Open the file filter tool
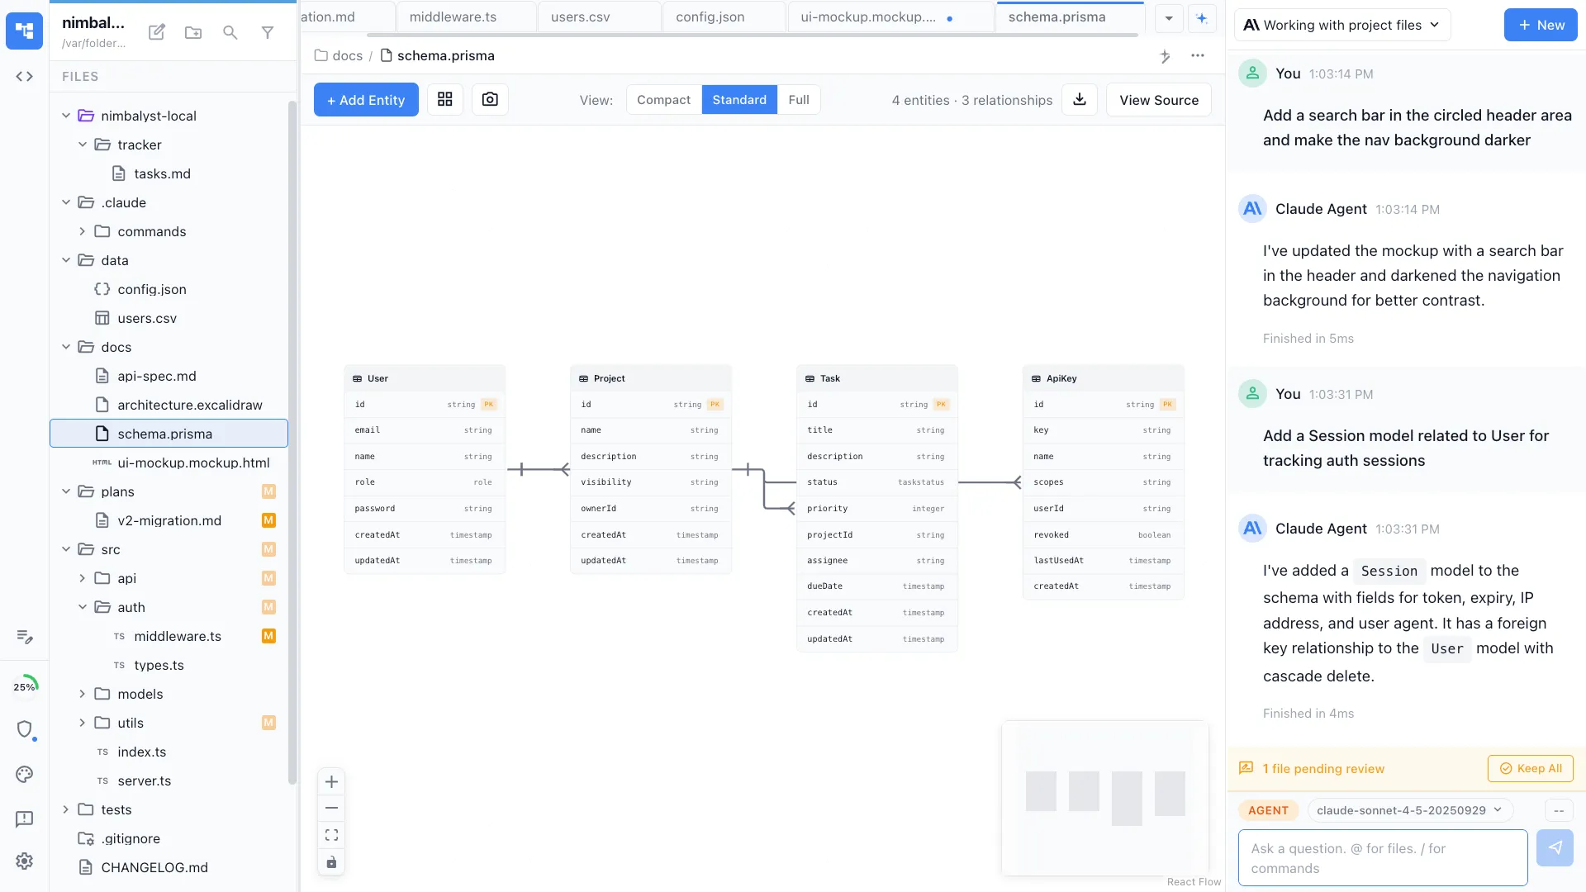1586x892 pixels. click(x=267, y=33)
